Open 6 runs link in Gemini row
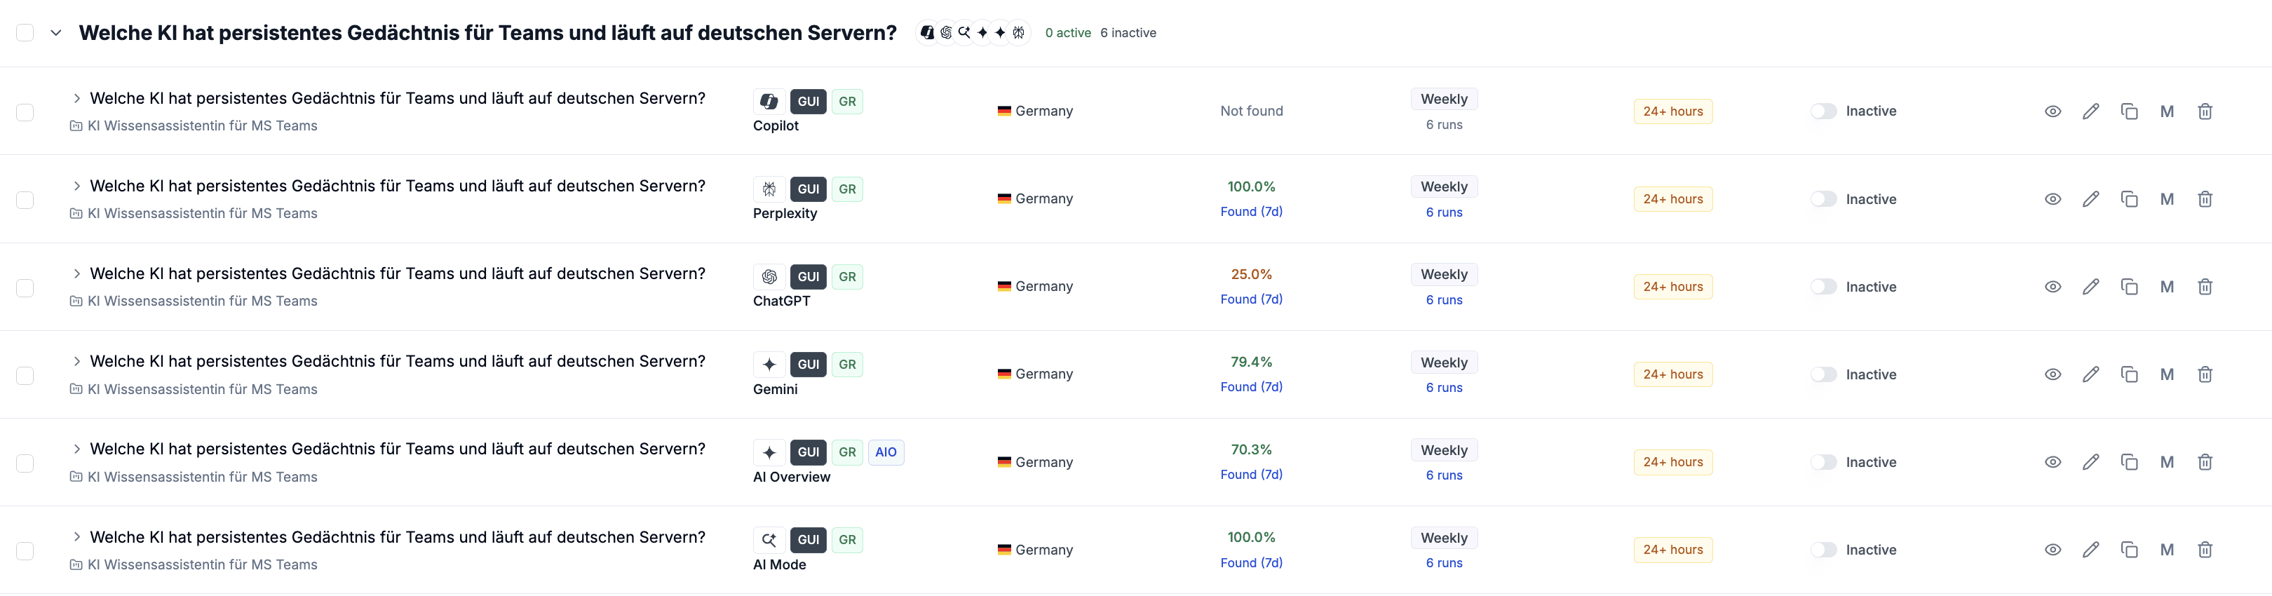 (1444, 388)
